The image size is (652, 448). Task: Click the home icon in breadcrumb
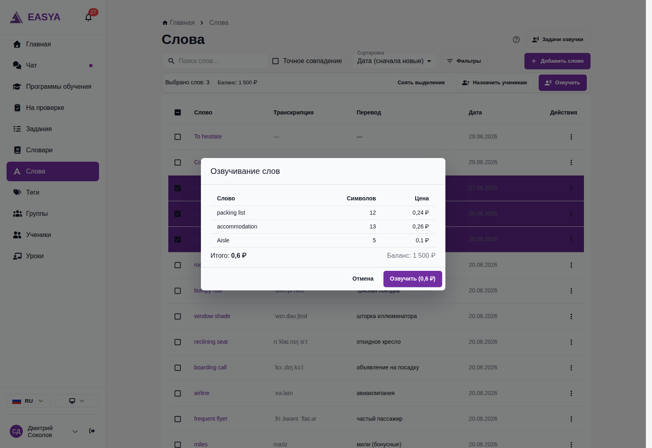tap(165, 23)
